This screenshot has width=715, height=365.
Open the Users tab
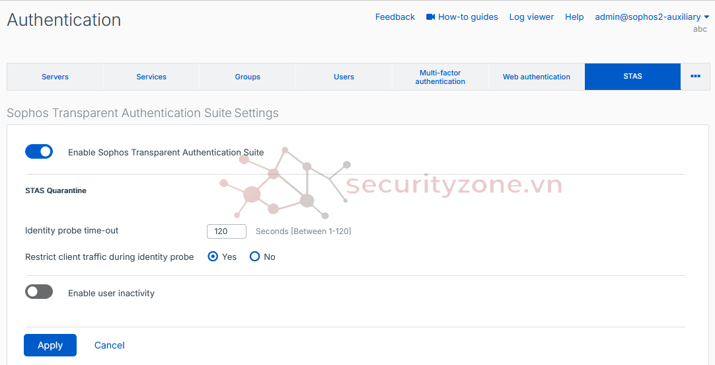coord(344,77)
